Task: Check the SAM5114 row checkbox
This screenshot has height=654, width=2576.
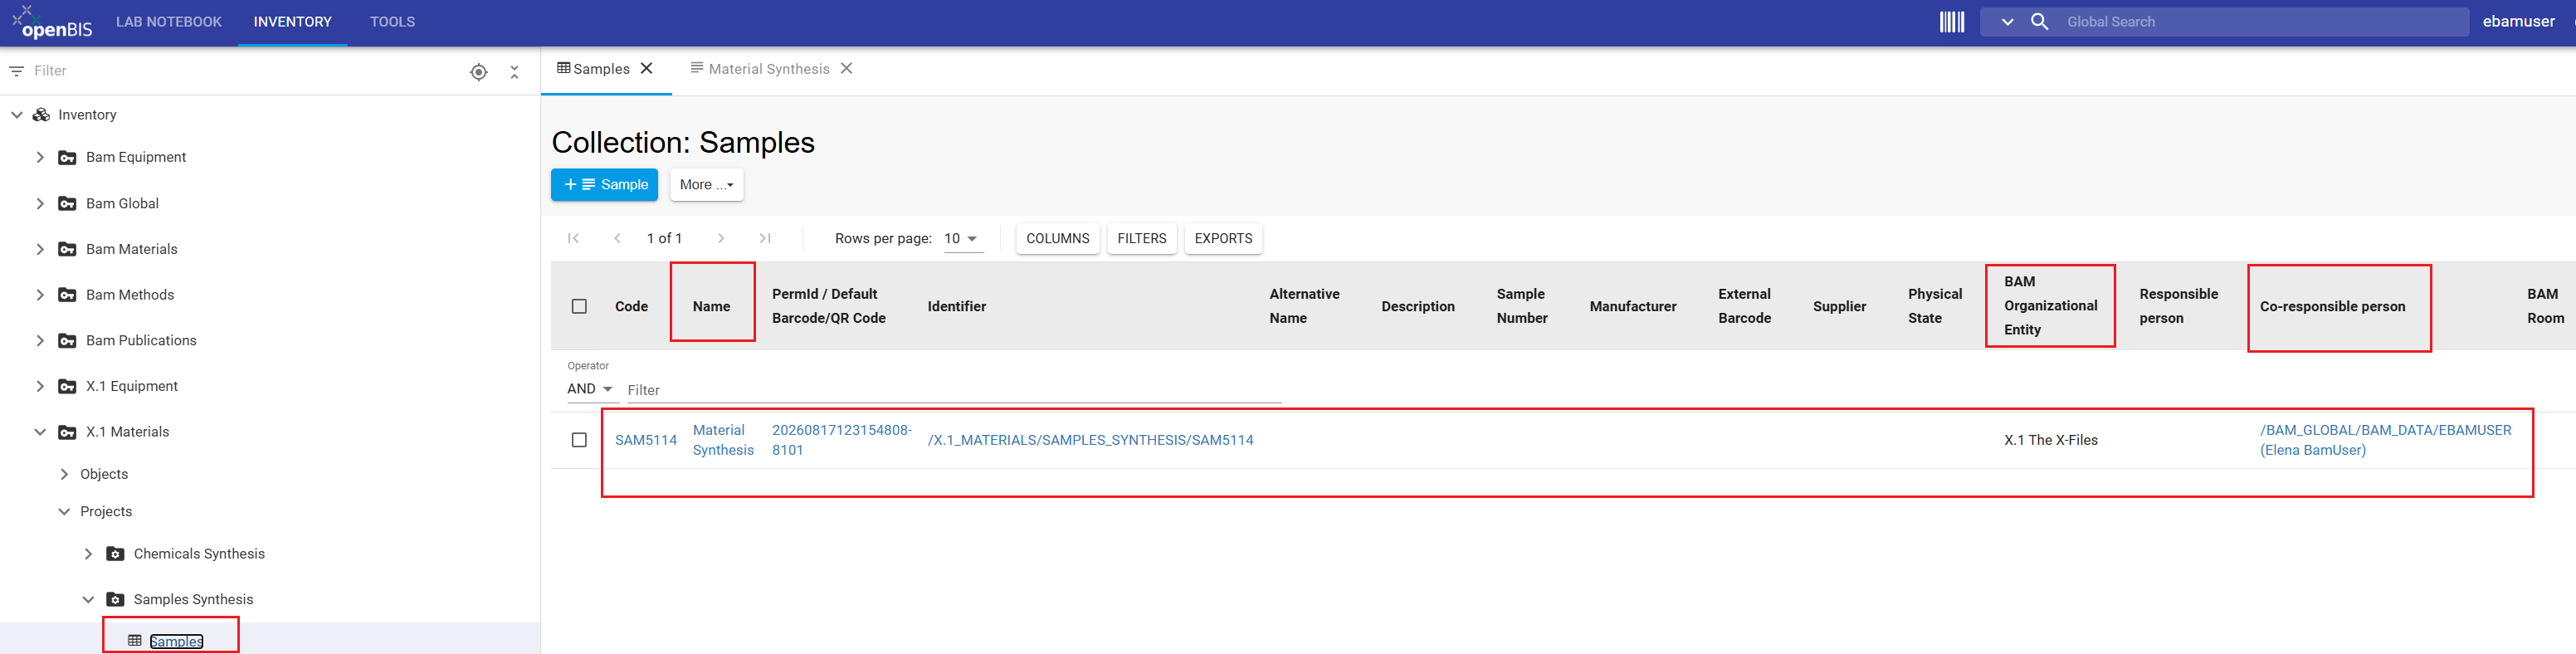Action: click(579, 440)
